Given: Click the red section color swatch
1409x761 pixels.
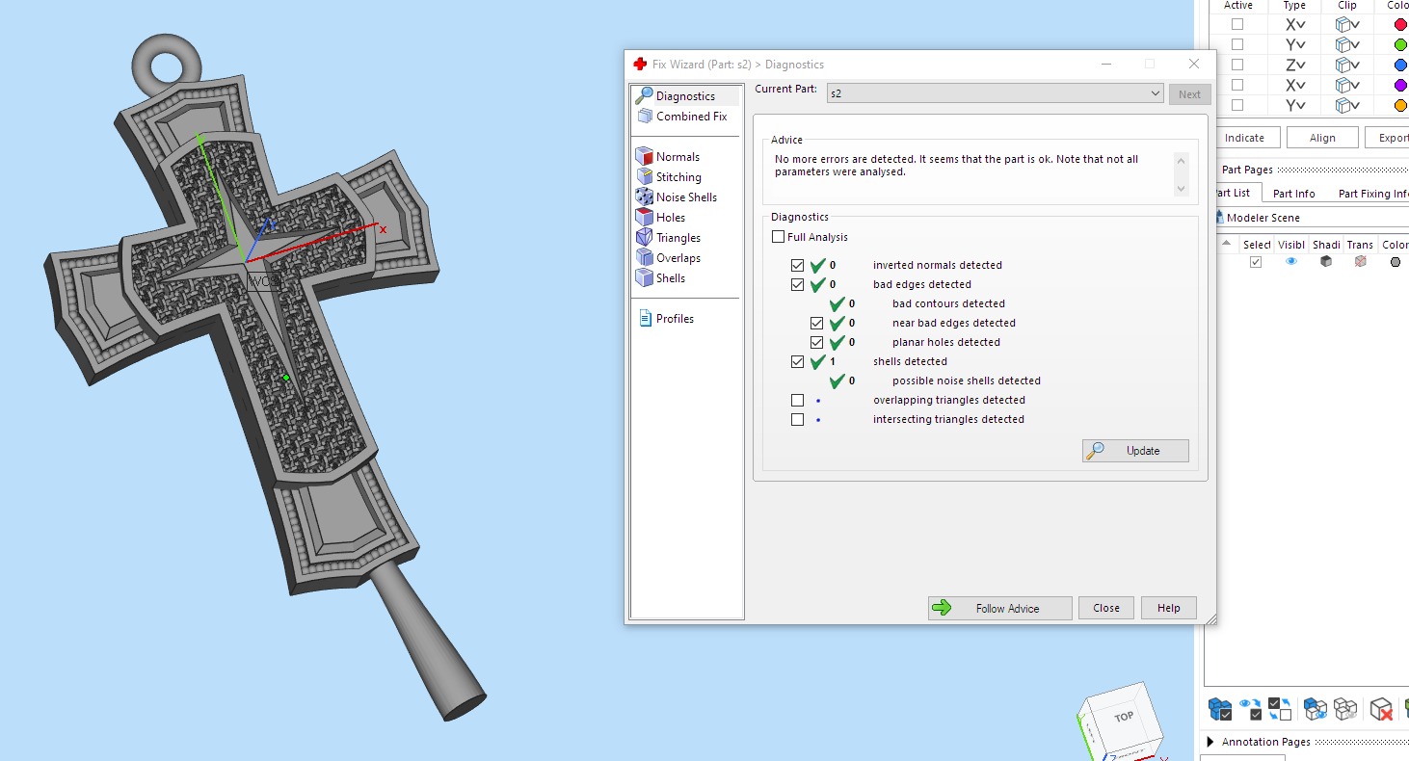Looking at the screenshot, I should tap(1400, 24).
